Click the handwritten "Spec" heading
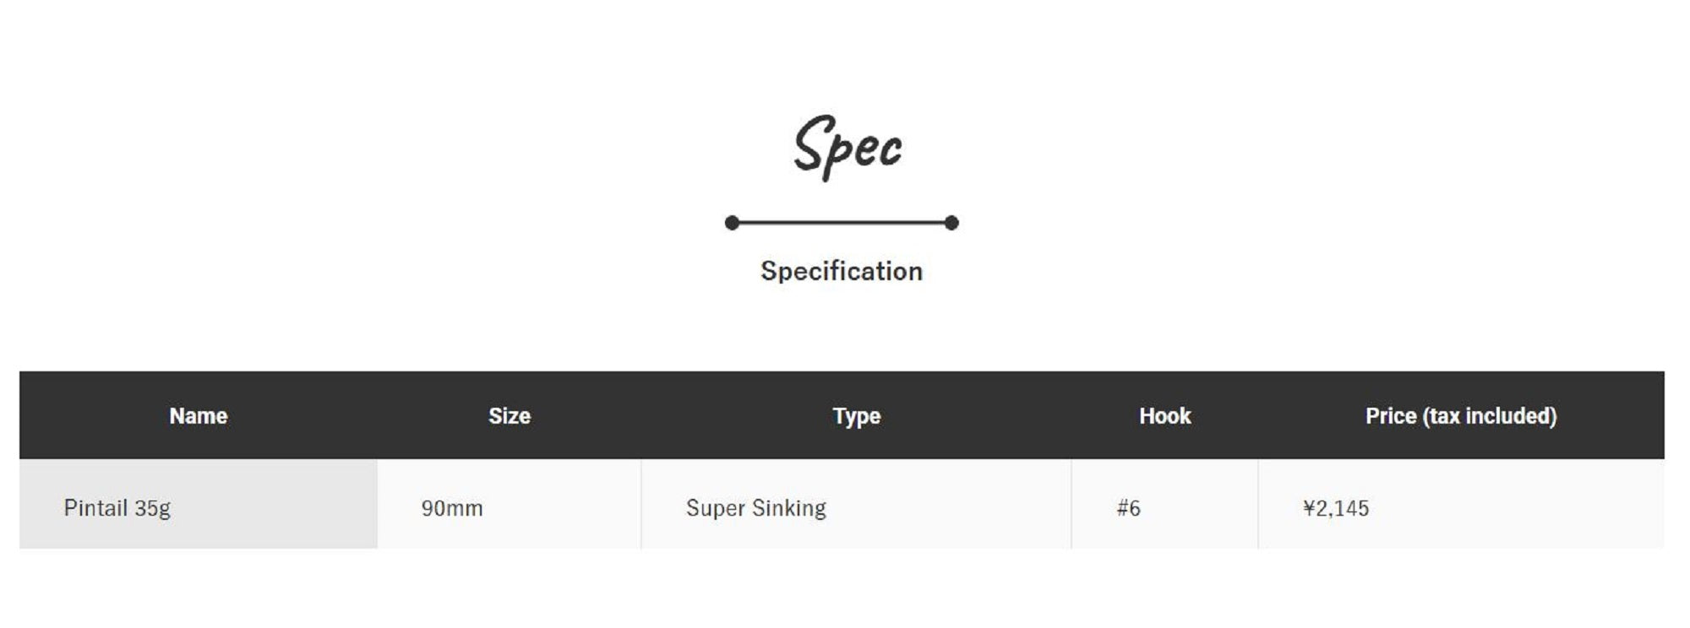The width and height of the screenshot is (1690, 628). tap(848, 147)
